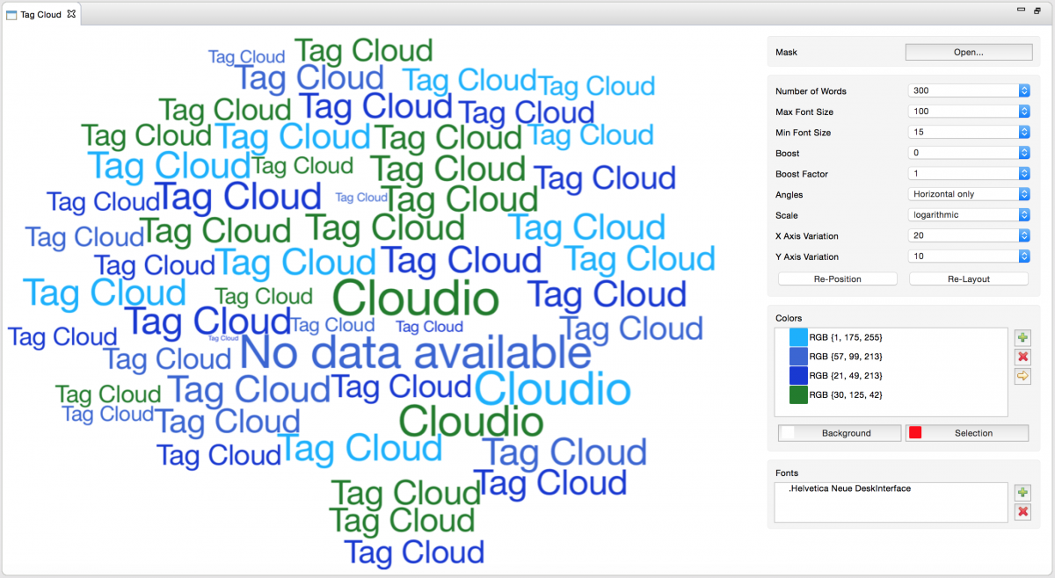Viewport: 1055px width, 578px height.
Task: Trigger Re-Layout of the tag cloud
Action: coord(968,278)
